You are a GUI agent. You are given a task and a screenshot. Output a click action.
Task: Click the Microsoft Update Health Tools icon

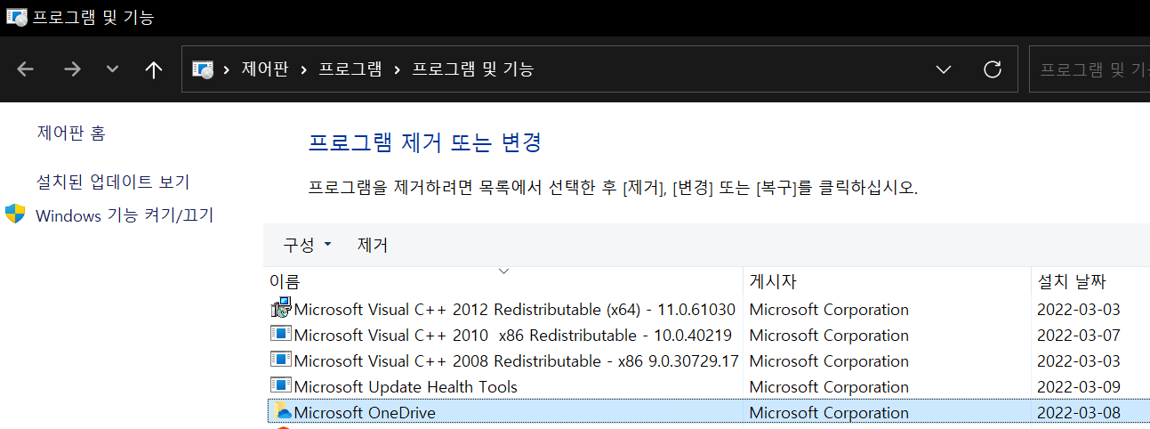click(281, 386)
